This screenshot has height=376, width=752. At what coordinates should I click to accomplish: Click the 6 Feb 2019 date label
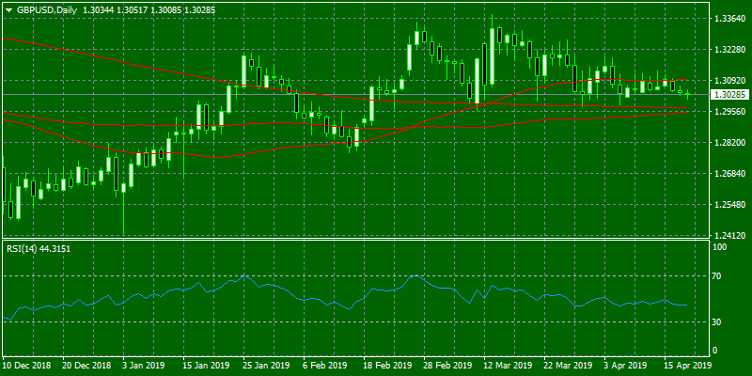click(x=324, y=365)
